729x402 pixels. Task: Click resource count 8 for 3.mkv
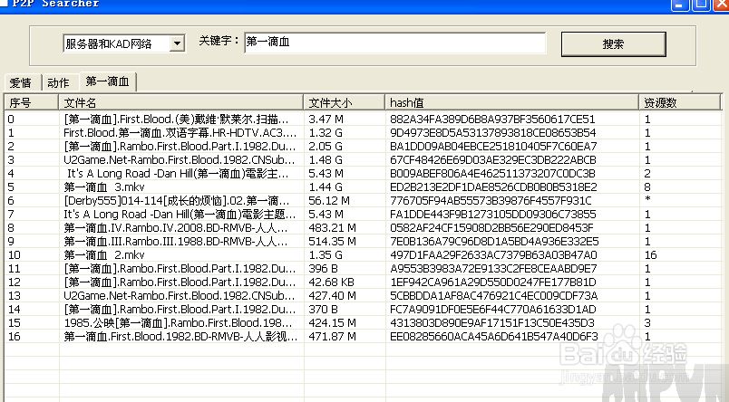(647, 187)
